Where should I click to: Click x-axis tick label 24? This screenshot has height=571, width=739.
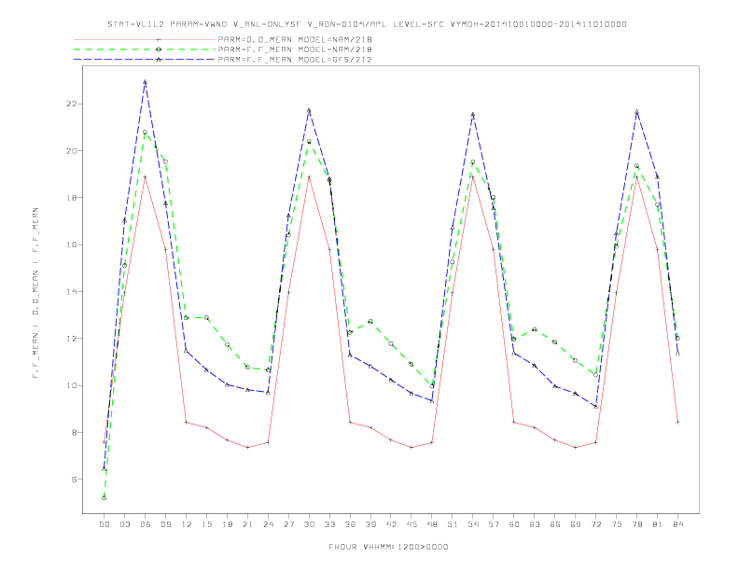click(x=268, y=524)
